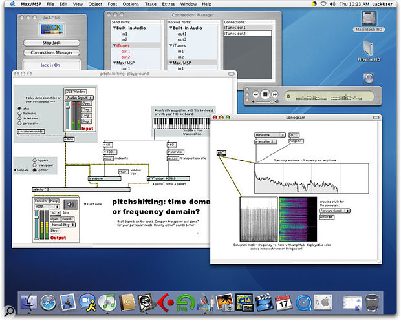Open the Macintosh HD desktop drive
The image size is (401, 321).
click(369, 18)
